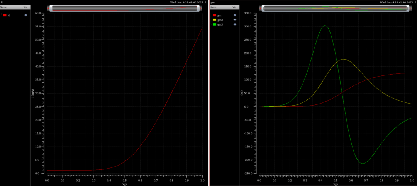Click the Id plot overview scrollbar body
This screenshot has height=186, width=417.
(124, 8)
